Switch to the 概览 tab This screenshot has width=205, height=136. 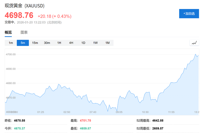pyautogui.click(x=8, y=32)
